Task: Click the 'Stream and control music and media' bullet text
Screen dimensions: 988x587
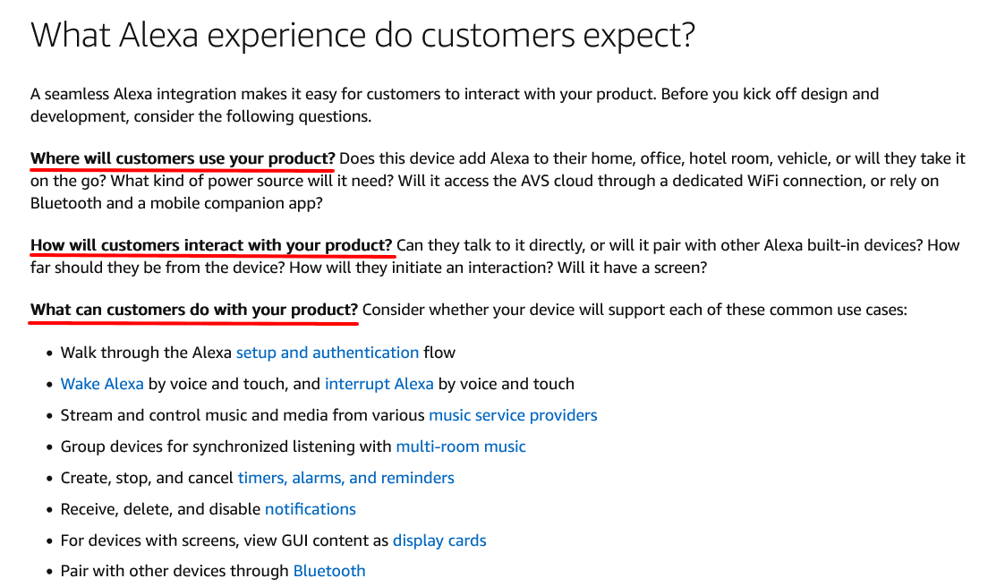Action: pos(243,415)
